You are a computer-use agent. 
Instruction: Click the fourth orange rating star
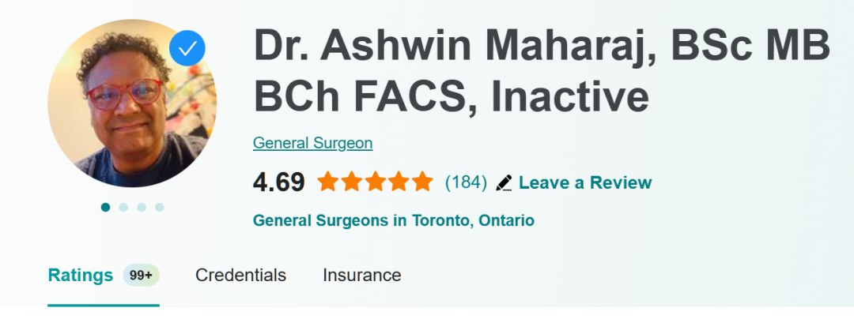coord(399,182)
